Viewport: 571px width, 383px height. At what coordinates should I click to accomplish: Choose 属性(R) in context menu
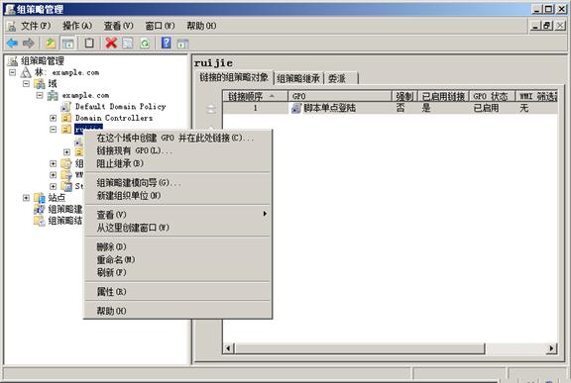[x=111, y=291]
